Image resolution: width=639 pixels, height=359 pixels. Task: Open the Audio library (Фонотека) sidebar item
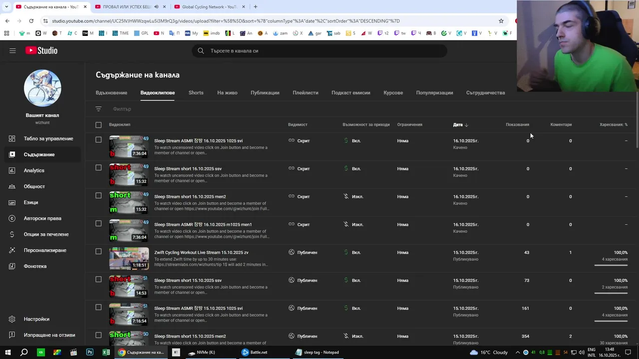click(42, 266)
